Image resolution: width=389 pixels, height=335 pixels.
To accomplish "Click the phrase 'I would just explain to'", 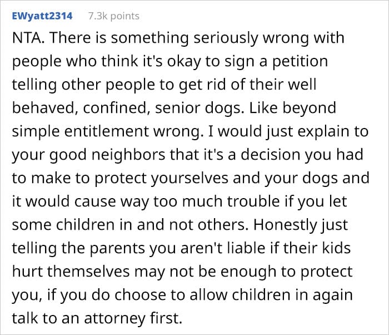I will 286,132.
